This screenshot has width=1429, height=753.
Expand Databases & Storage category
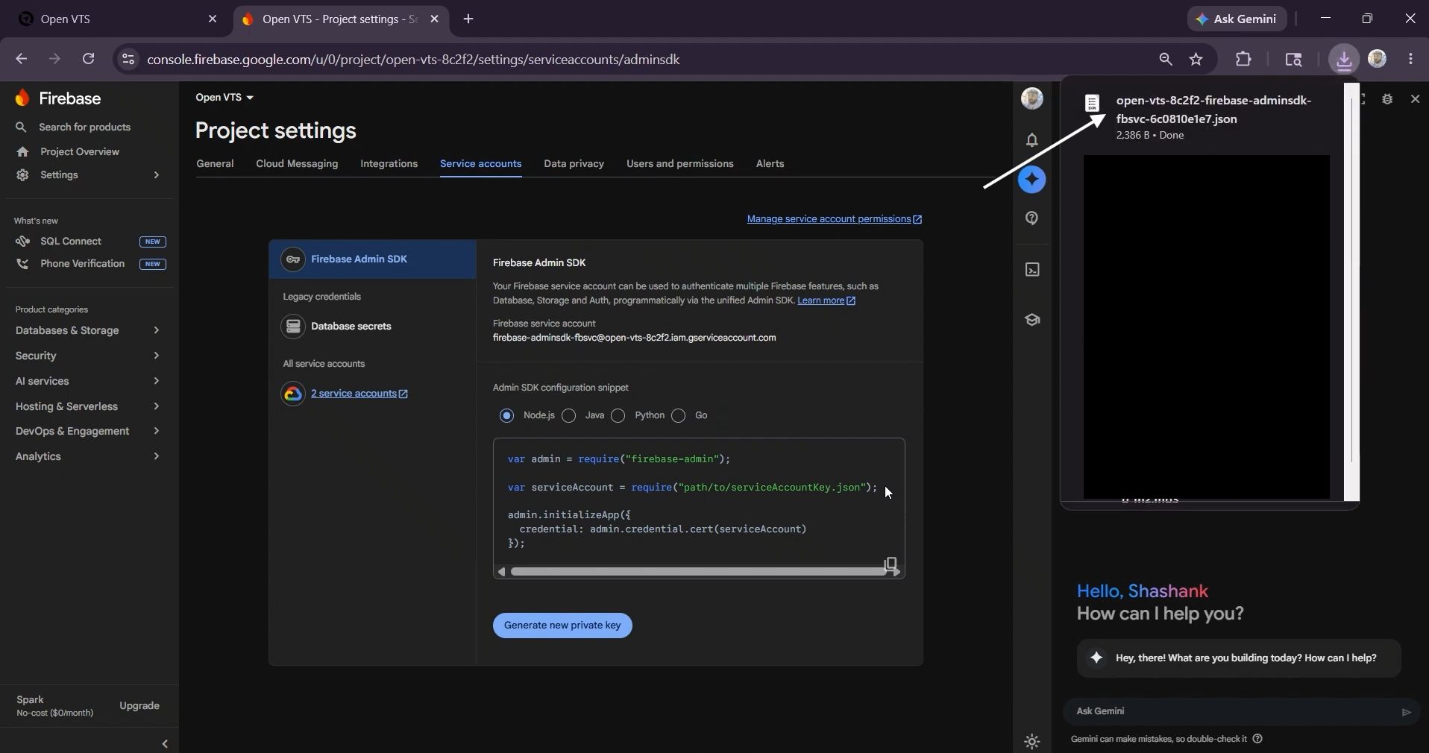click(157, 331)
